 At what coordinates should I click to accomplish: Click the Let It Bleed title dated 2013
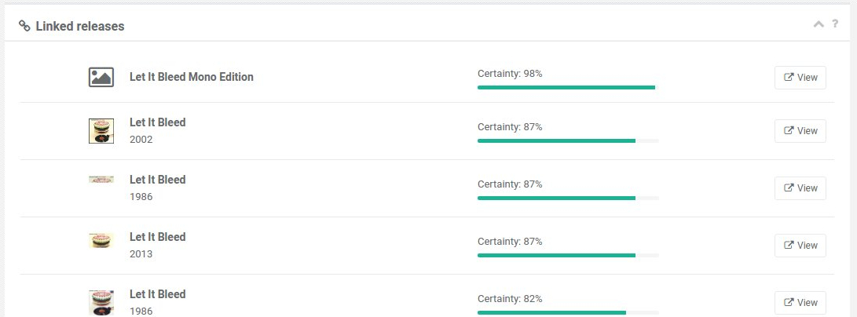157,237
